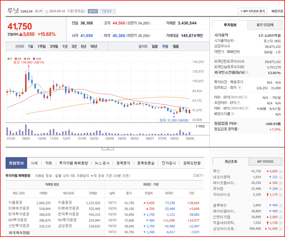Collapse the chart with the up-arrow handle
Viewport: 285px width, 237px height.
click(x=108, y=149)
